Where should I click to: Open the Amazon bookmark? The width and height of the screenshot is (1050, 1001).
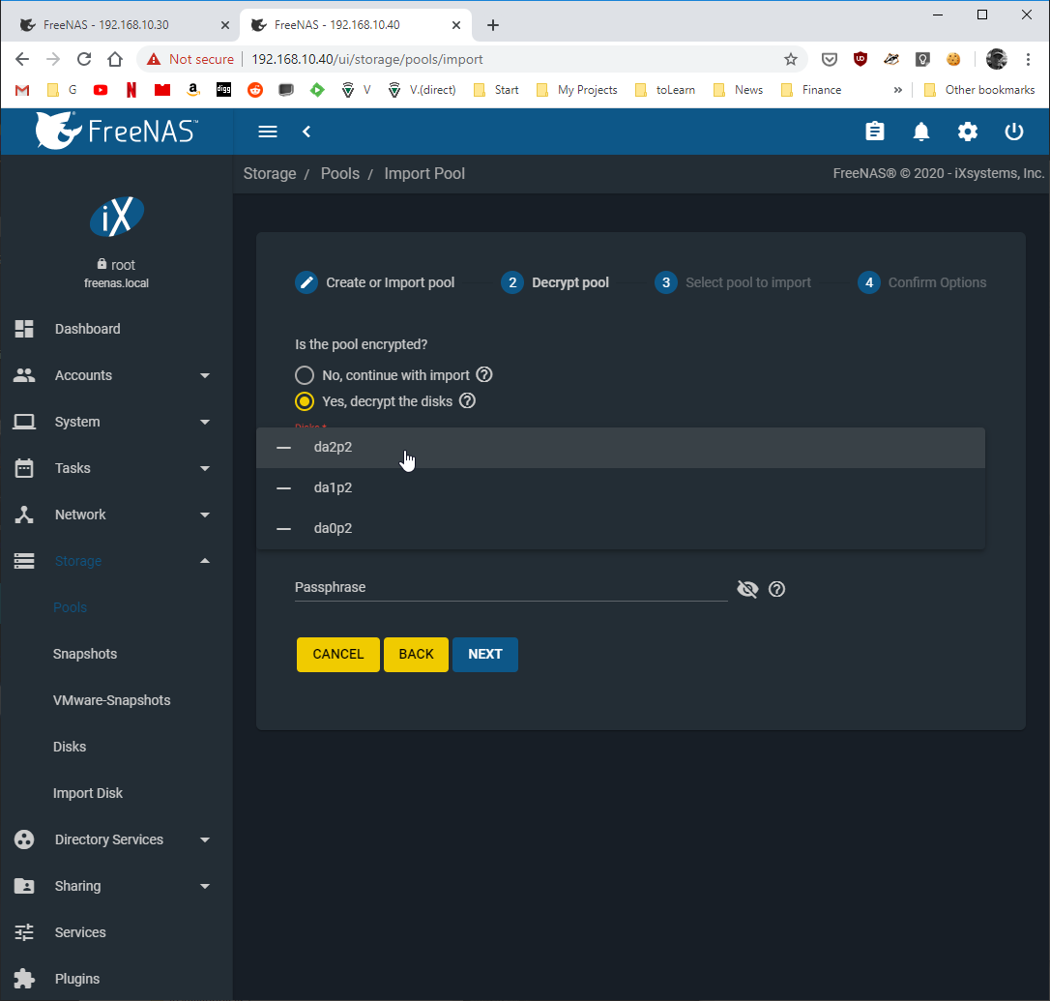coord(192,90)
